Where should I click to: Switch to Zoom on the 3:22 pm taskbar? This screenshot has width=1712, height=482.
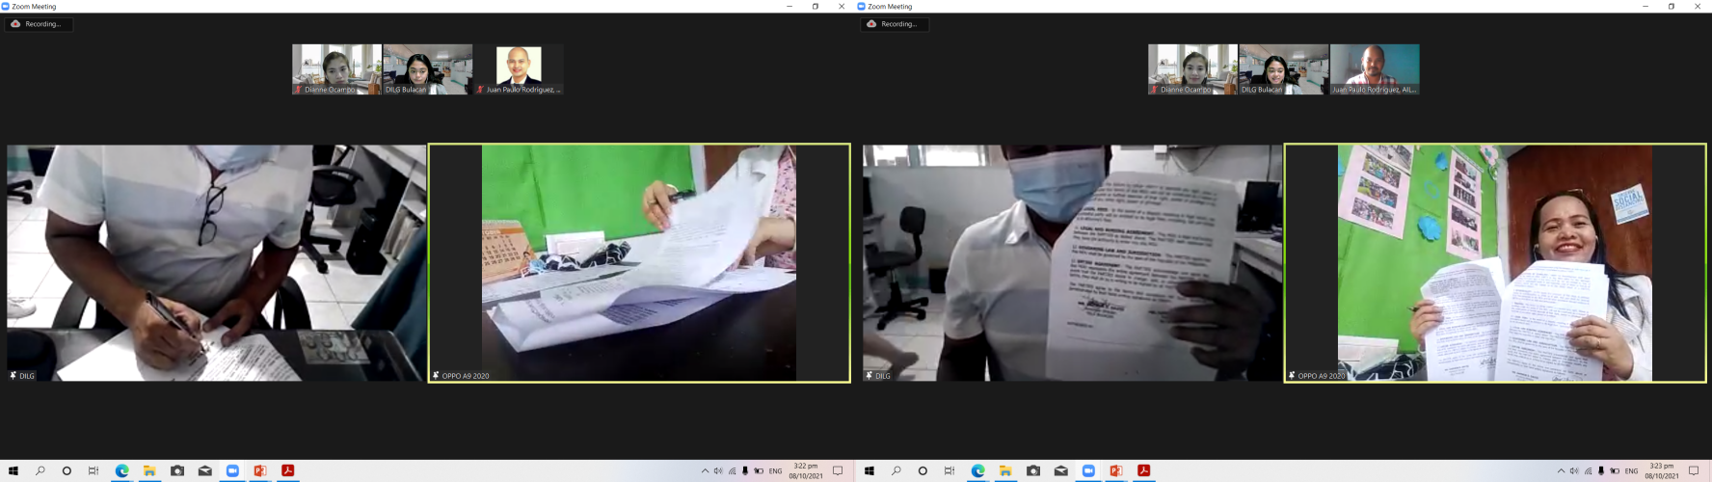click(232, 471)
